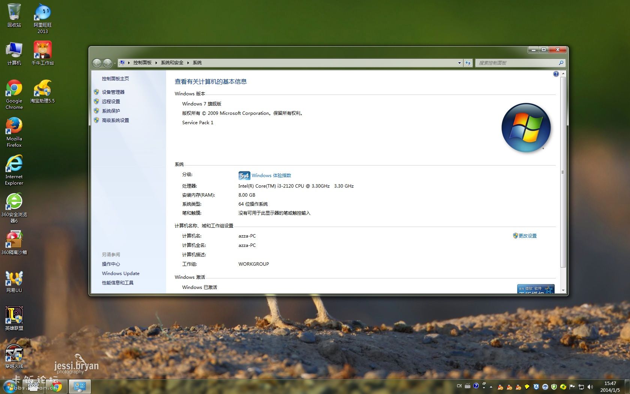This screenshot has width=630, height=394.
Task: Click the keyboard icon in the language bar
Action: (468, 386)
